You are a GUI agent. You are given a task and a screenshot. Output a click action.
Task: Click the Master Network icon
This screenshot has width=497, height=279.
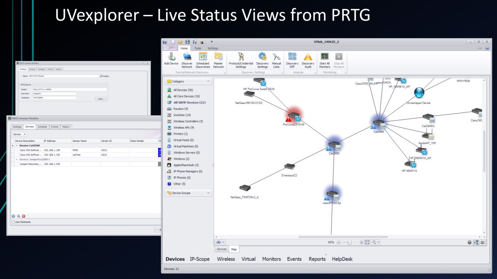(218, 60)
